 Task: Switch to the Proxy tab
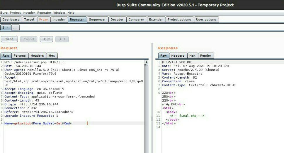pyautogui.click(x=43, y=20)
